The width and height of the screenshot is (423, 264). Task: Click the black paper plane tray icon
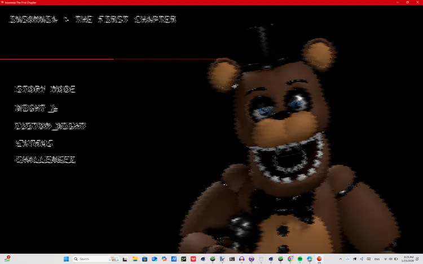click(x=355, y=259)
